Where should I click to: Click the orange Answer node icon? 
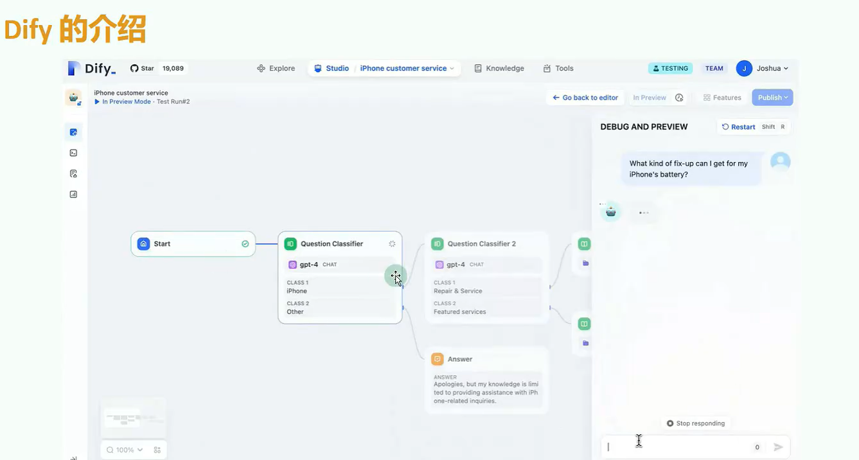point(438,359)
